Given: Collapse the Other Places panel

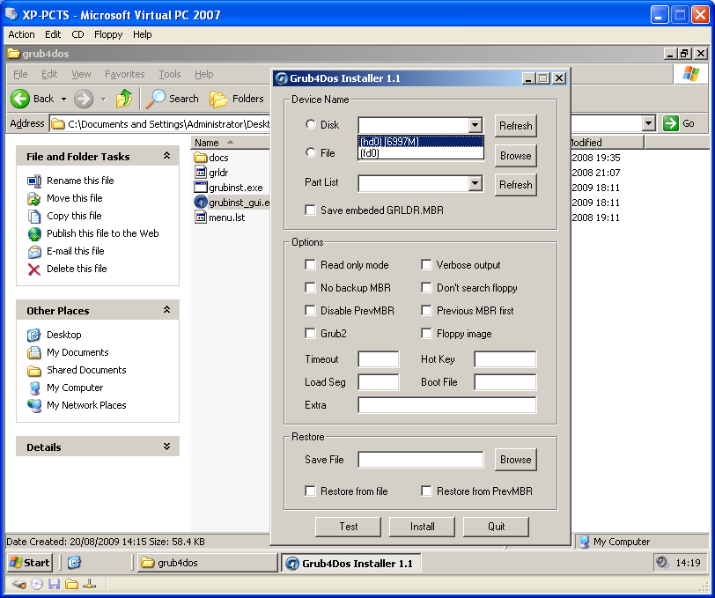Looking at the screenshot, I should pyautogui.click(x=167, y=310).
